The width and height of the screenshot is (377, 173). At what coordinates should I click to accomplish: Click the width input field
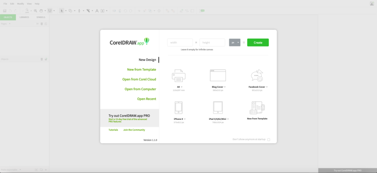coord(180,42)
